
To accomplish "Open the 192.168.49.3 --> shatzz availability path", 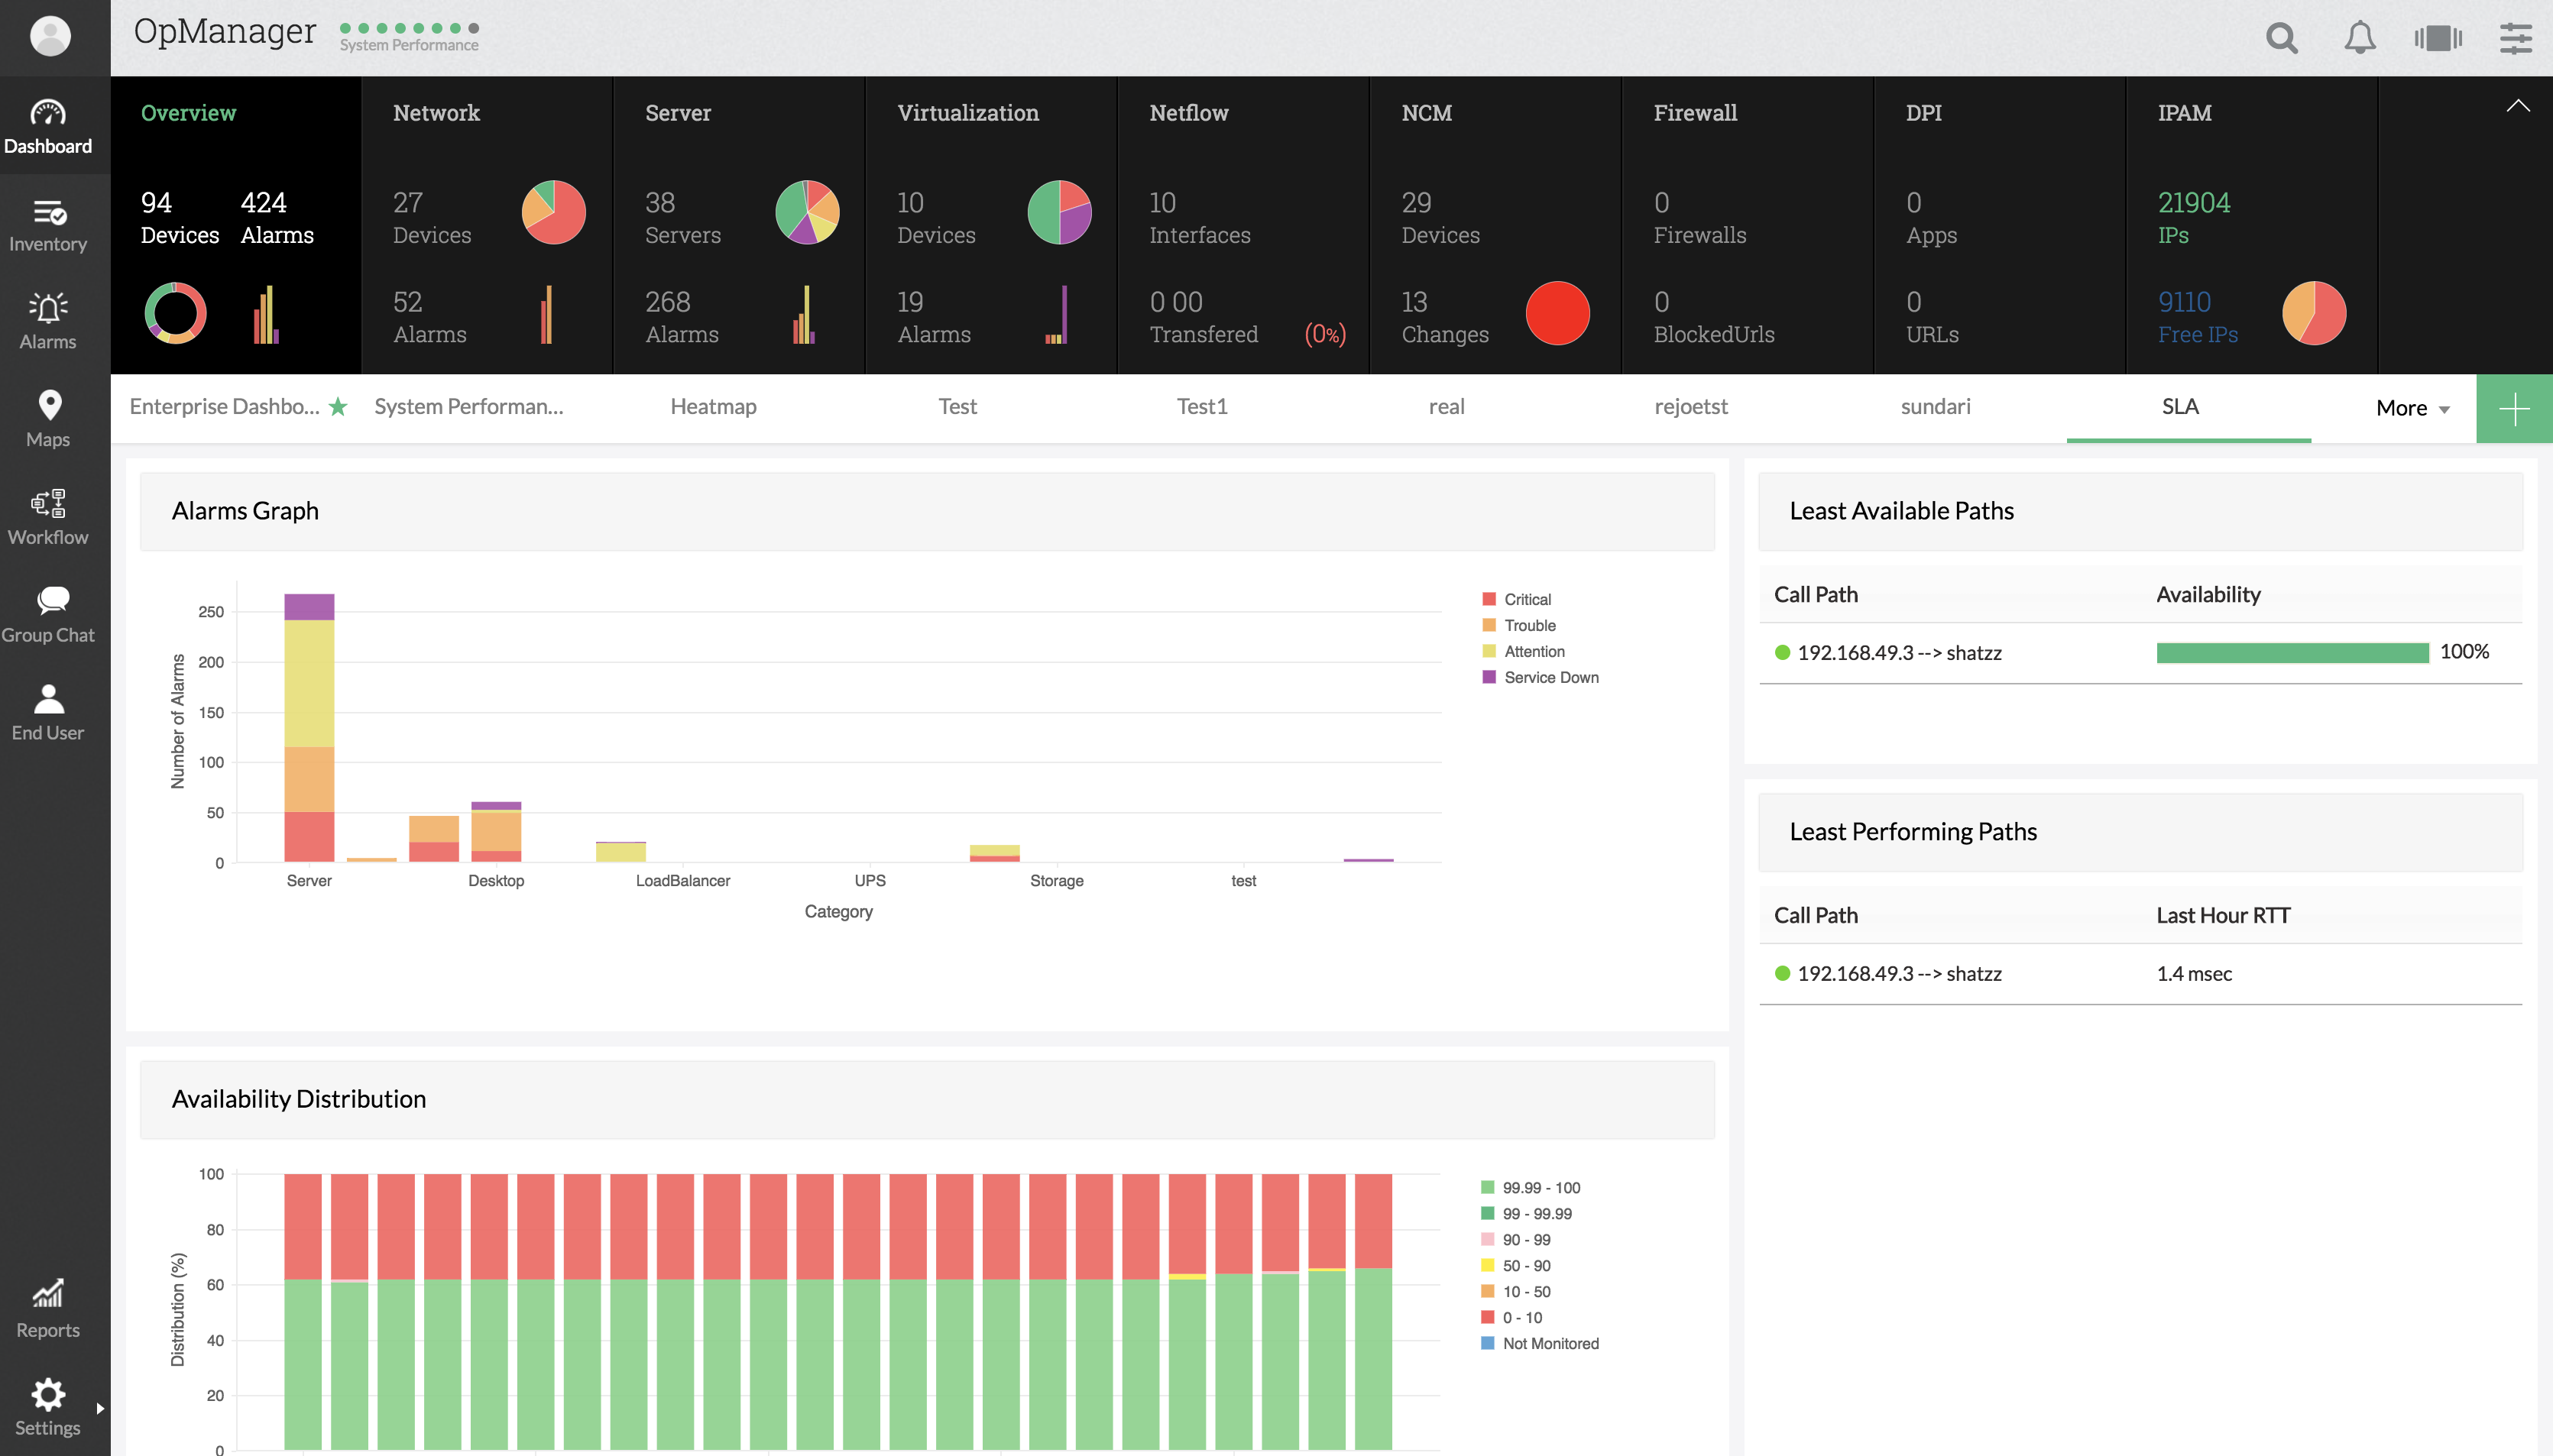I will (1898, 653).
